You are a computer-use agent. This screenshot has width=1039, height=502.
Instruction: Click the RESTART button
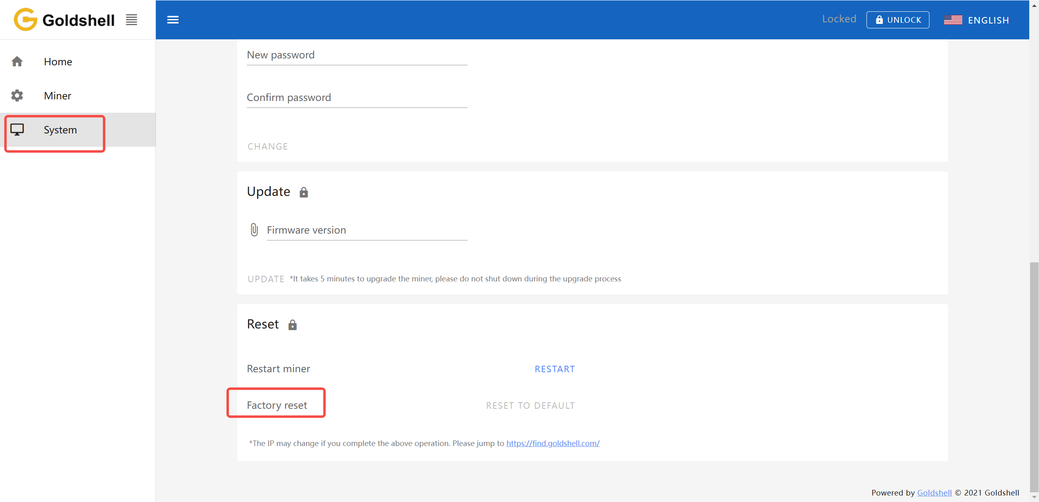(x=554, y=369)
